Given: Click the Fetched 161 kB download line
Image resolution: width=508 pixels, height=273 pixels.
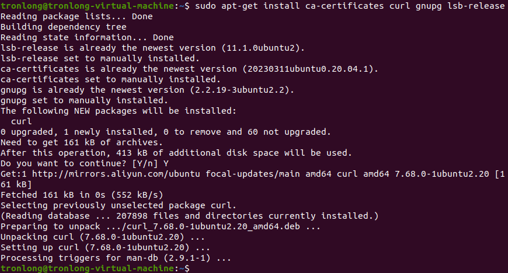Looking at the screenshot, I should 82,195.
